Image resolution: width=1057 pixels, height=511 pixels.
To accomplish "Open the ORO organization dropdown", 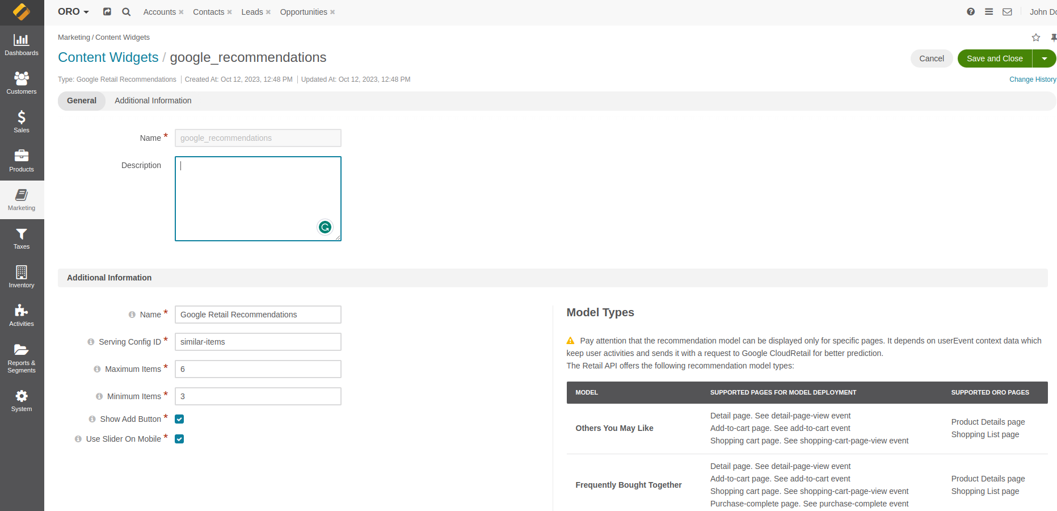I will point(74,12).
